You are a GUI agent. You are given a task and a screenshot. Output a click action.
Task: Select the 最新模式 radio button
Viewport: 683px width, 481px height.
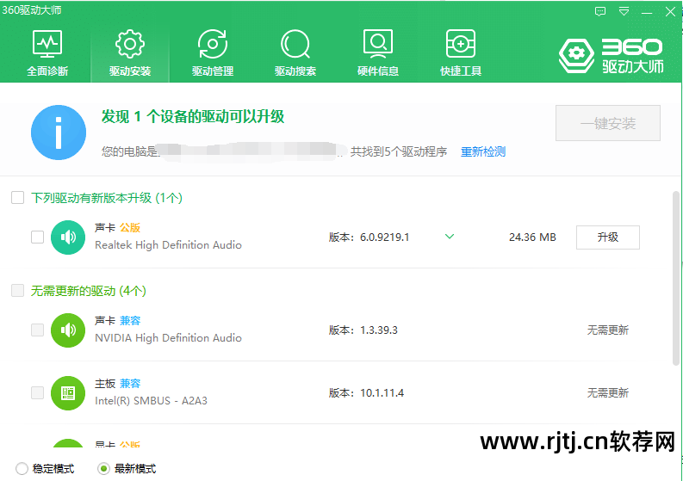103,469
